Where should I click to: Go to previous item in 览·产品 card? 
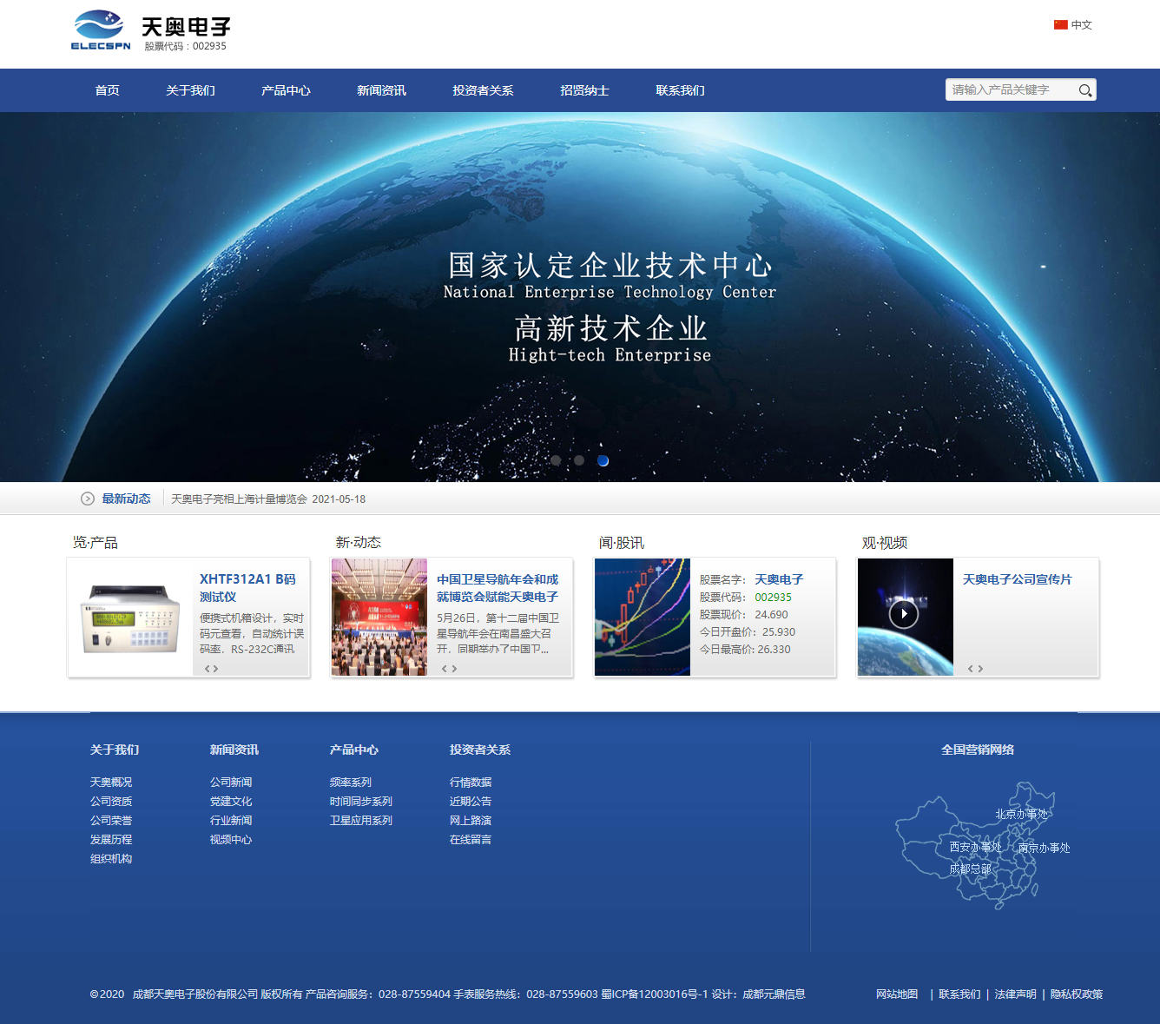(x=208, y=669)
